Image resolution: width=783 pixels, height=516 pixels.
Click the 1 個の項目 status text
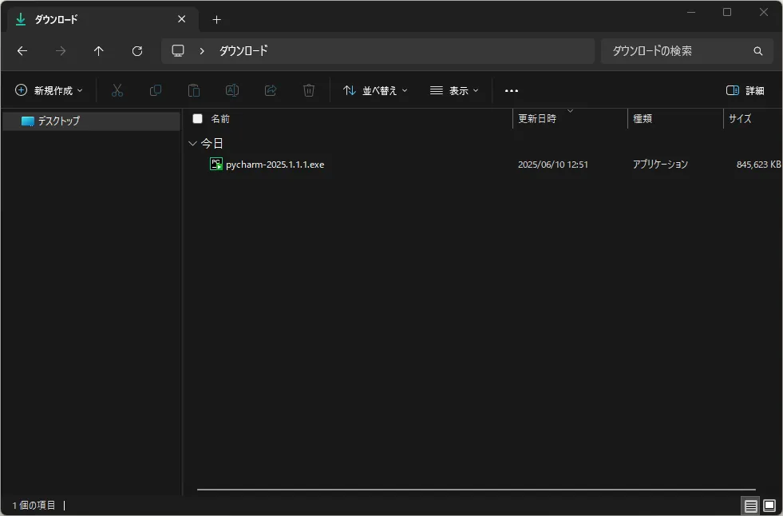[34, 506]
